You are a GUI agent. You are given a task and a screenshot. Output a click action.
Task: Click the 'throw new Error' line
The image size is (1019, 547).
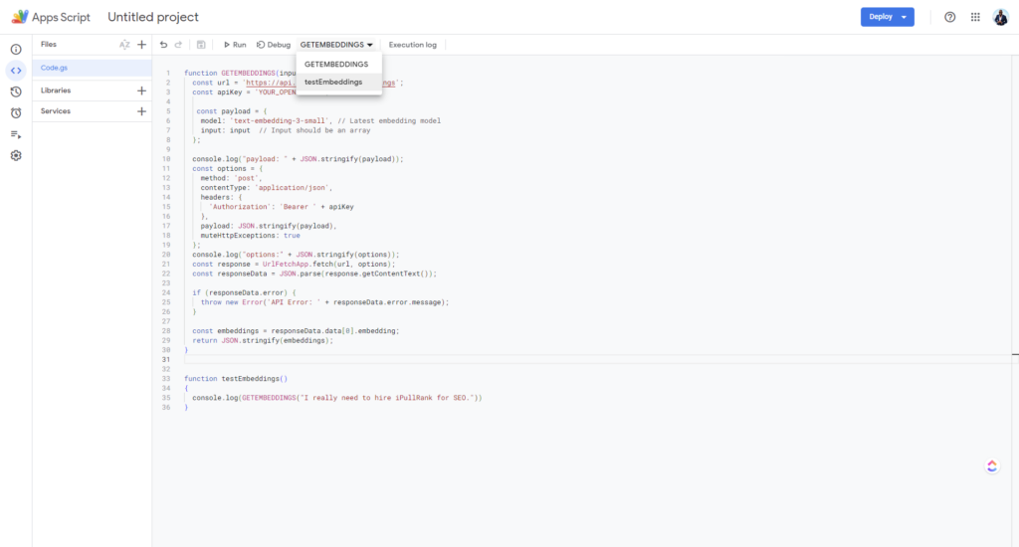(x=325, y=302)
